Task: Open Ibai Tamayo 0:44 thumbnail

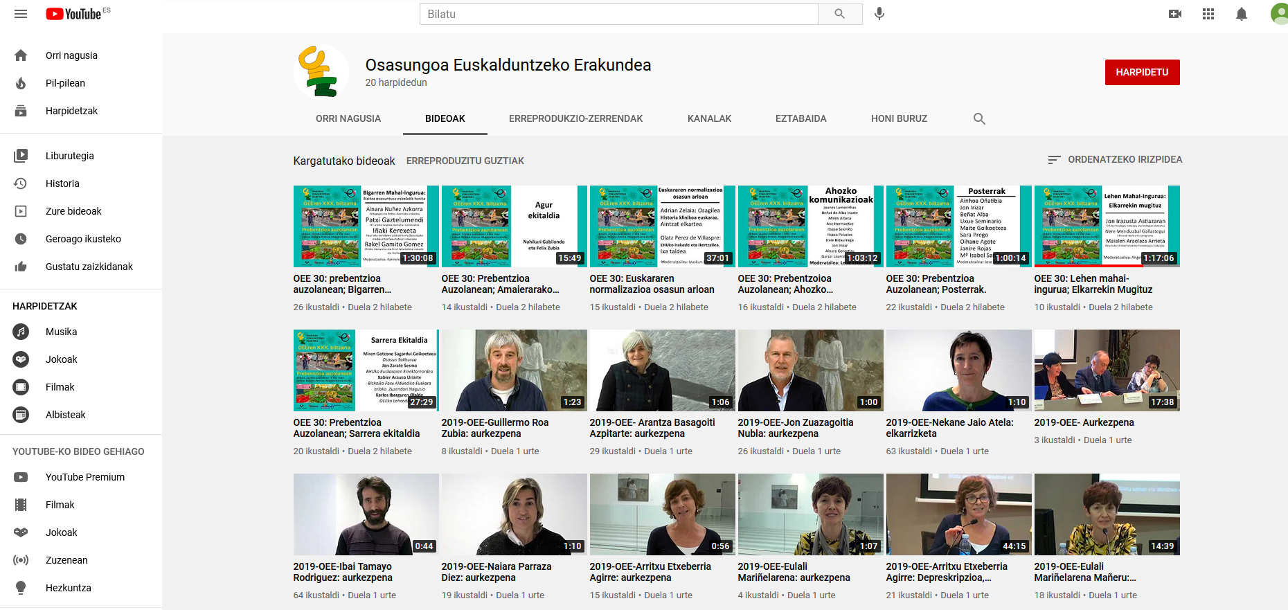Action: [x=366, y=514]
